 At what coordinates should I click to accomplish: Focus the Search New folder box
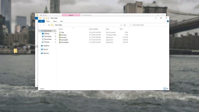click(x=148, y=25)
